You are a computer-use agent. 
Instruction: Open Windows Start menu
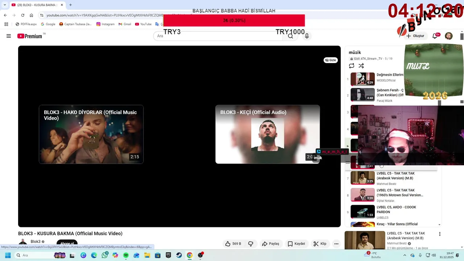click(8, 255)
